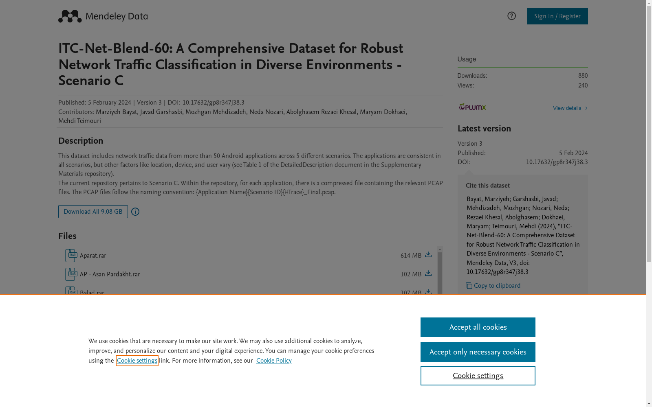Click the Sign In / Register button

pos(557,16)
